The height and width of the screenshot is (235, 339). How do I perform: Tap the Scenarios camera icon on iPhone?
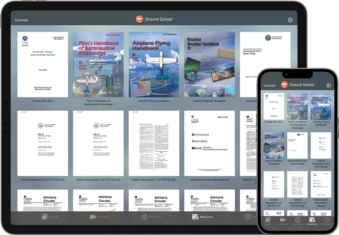[283, 220]
